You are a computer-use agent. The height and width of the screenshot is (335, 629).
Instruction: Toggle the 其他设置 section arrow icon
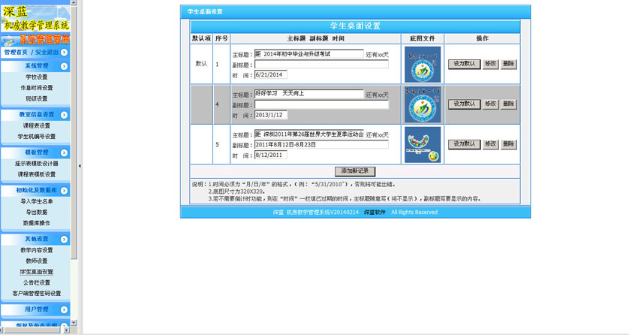tap(64, 240)
